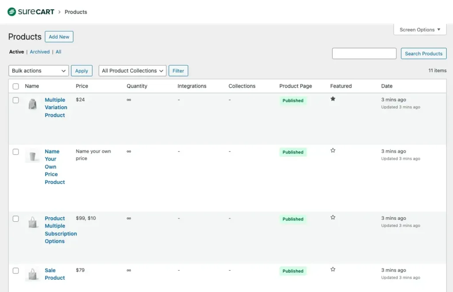The image size is (453, 292).
Task: Expand the Screen Options panel
Action: click(419, 30)
